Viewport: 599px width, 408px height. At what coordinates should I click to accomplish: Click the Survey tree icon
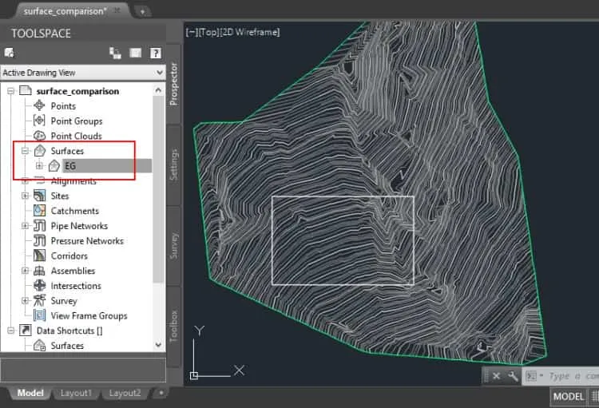pos(39,300)
